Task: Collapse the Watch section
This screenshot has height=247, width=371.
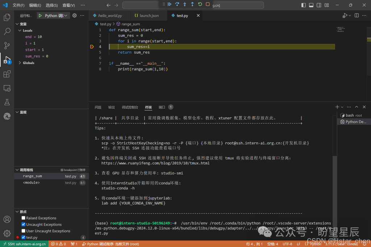Action: point(17,112)
